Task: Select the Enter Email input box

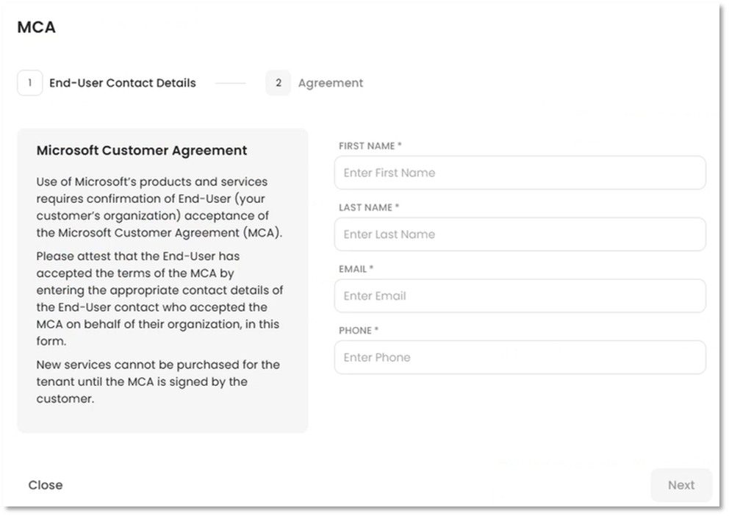Action: click(520, 296)
